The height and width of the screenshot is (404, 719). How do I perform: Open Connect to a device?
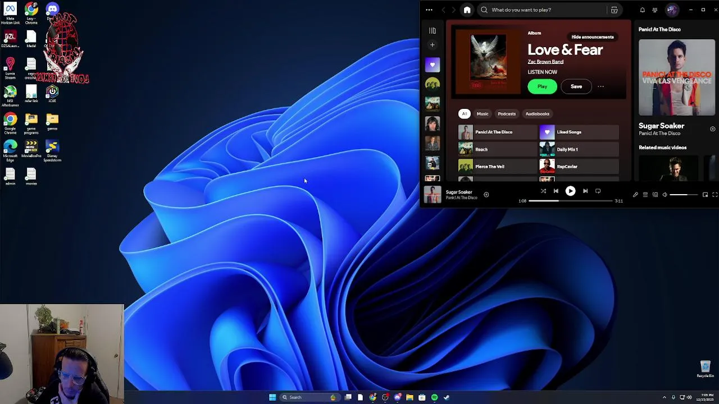click(655, 195)
